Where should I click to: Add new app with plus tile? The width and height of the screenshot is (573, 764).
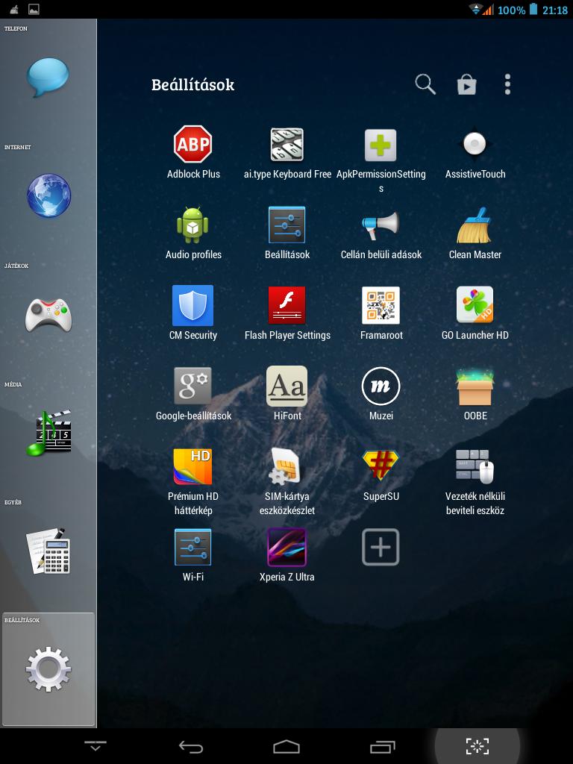click(x=381, y=547)
